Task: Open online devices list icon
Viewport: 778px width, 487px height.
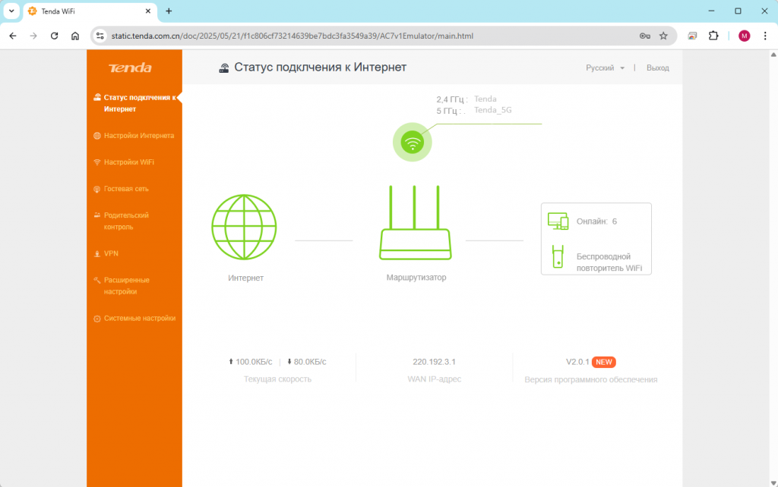Action: pyautogui.click(x=558, y=221)
